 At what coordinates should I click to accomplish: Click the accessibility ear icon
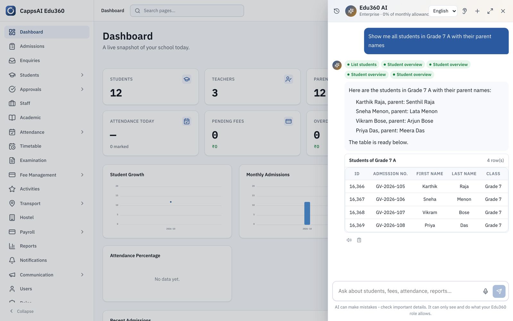coord(465,11)
